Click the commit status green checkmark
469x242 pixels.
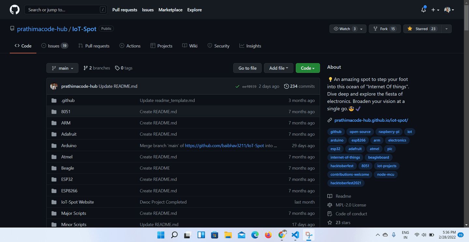click(237, 87)
